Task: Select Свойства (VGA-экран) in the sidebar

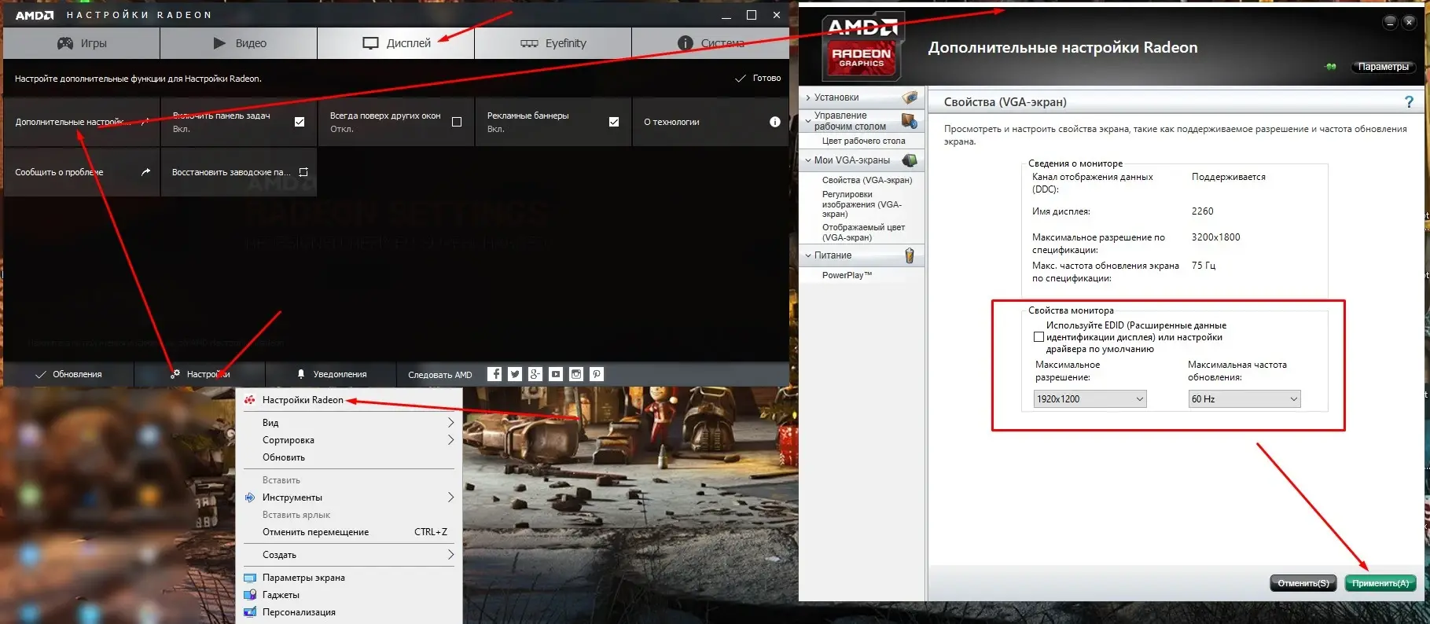Action: (867, 180)
